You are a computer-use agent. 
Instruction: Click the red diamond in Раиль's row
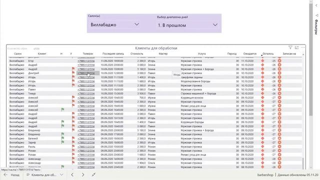[x=262, y=146]
